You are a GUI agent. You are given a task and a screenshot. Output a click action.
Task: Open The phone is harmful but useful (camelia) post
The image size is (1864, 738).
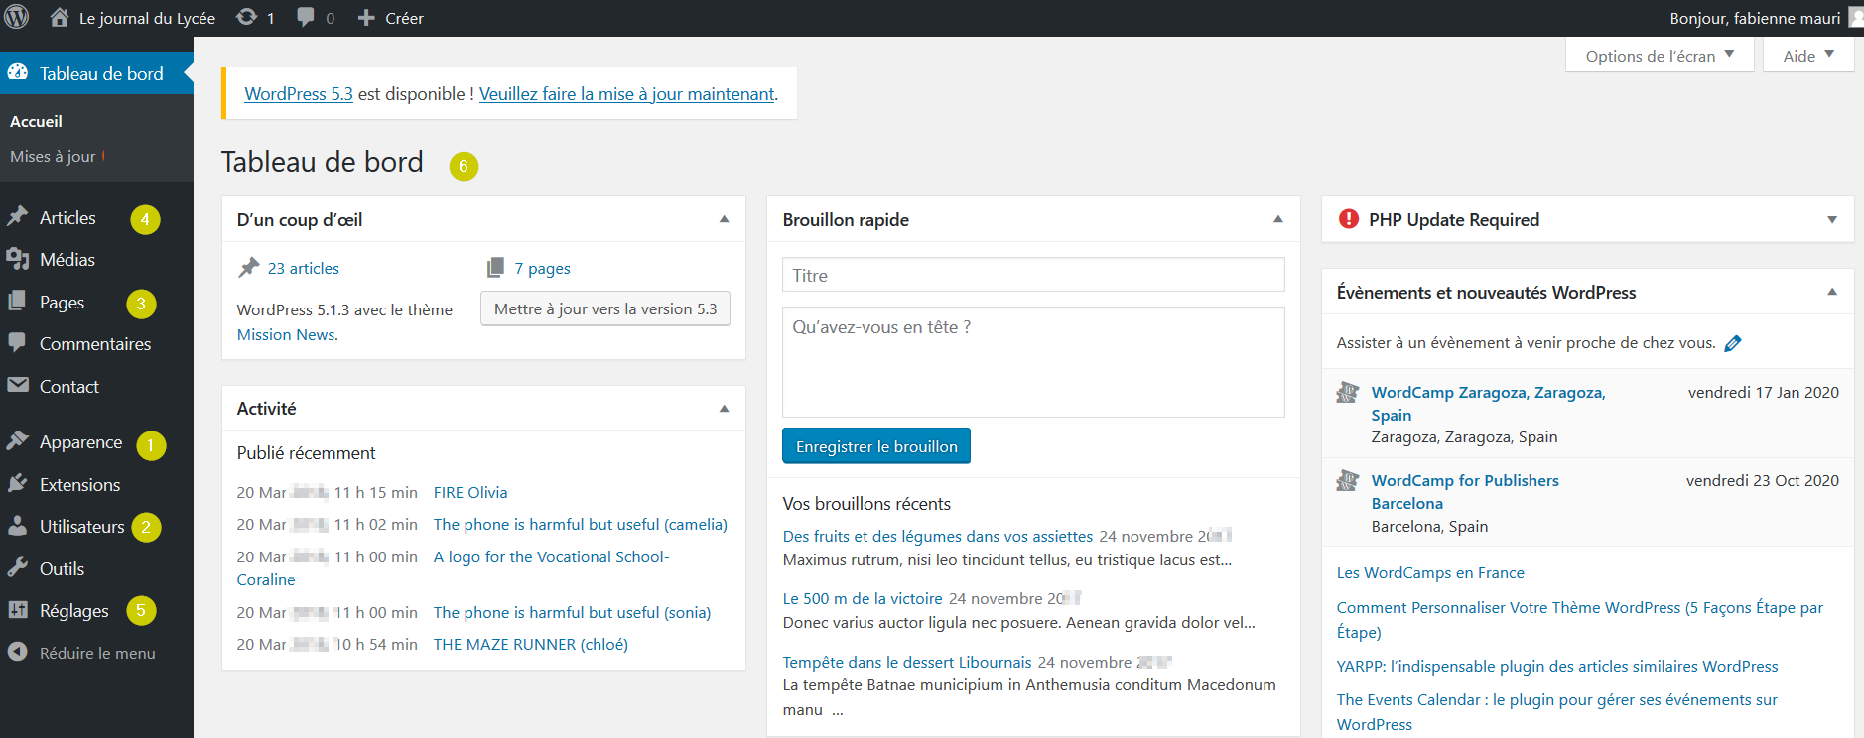581,524
